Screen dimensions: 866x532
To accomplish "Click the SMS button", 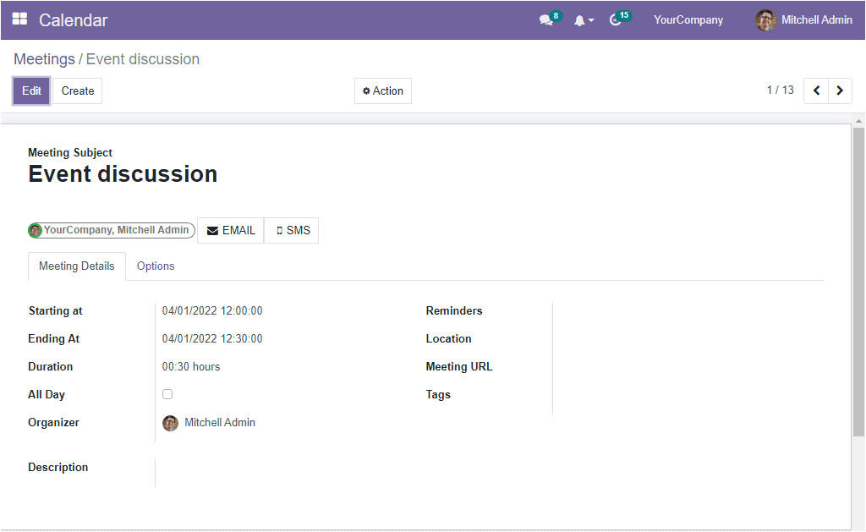I will (x=292, y=230).
